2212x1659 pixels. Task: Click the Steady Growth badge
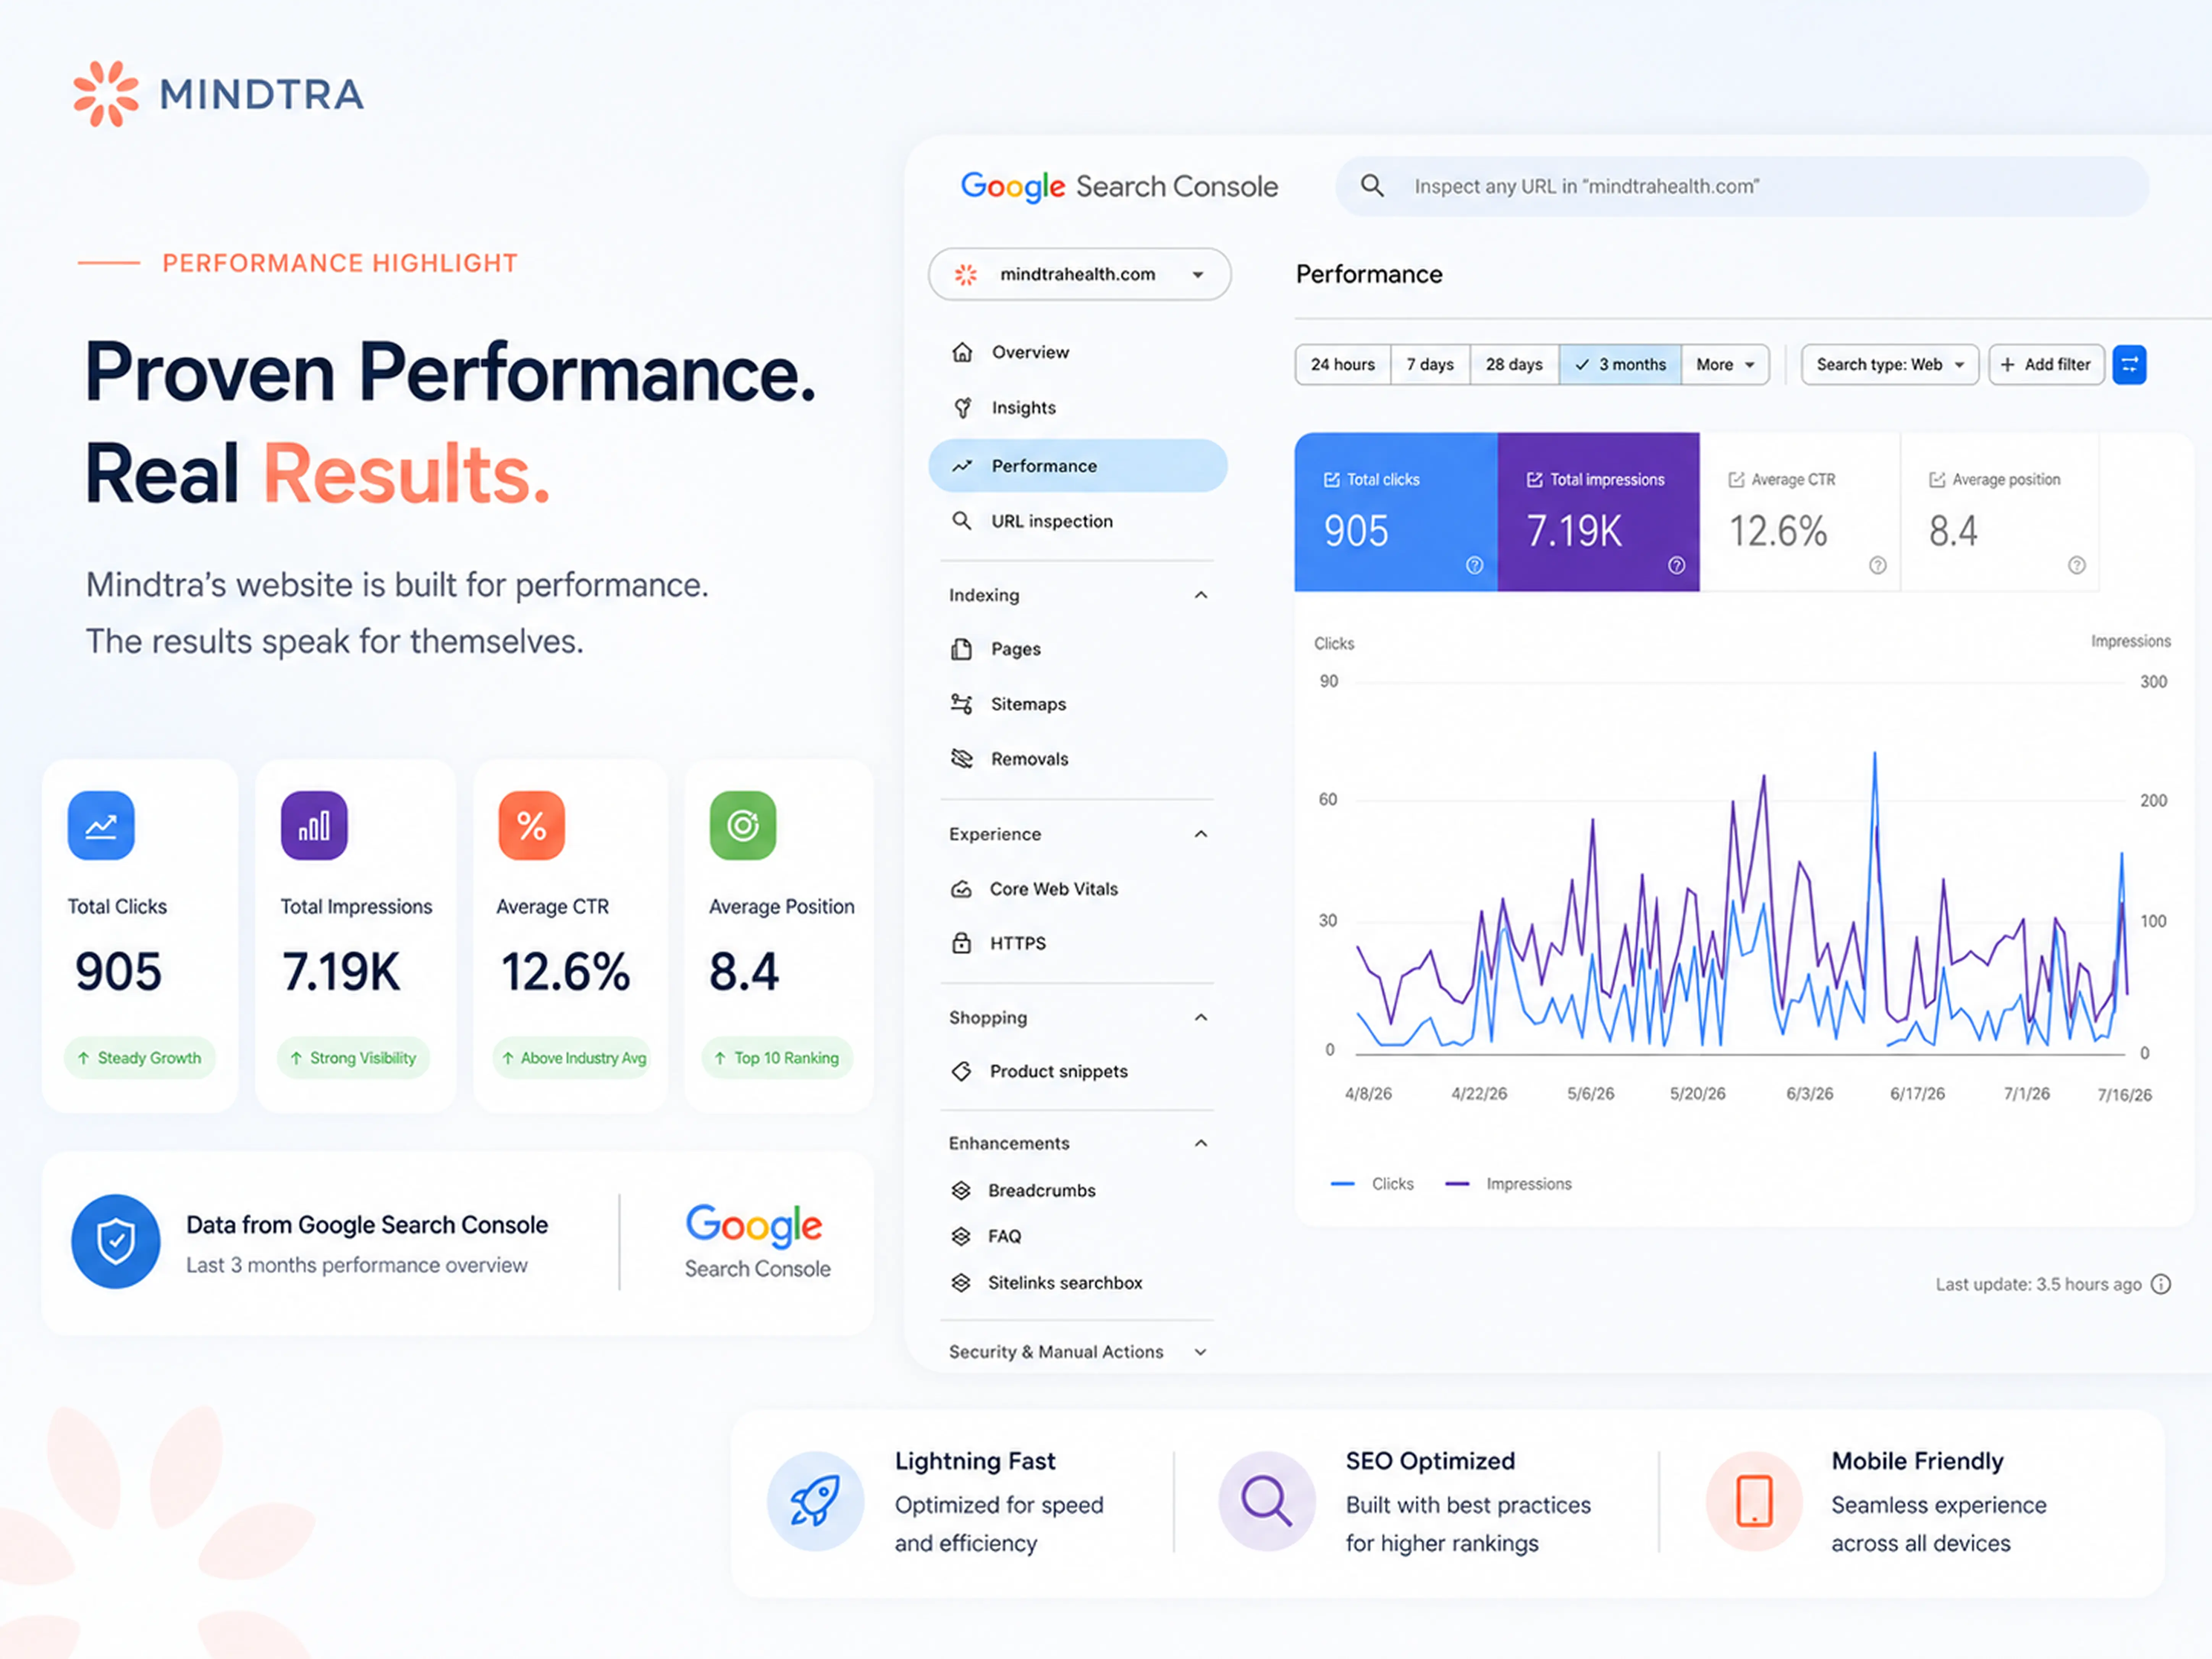[140, 1058]
